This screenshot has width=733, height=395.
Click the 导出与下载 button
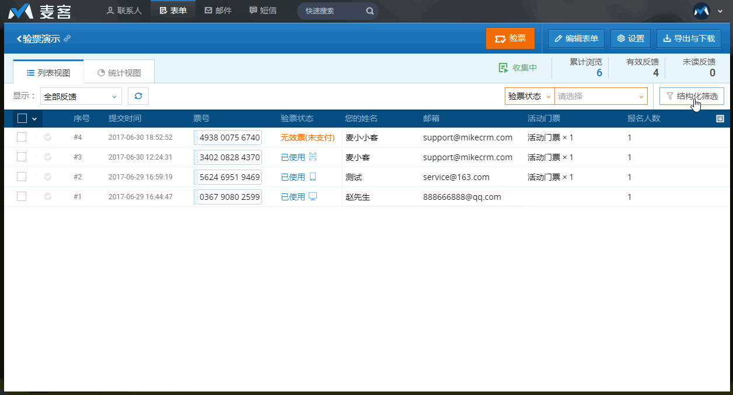689,38
